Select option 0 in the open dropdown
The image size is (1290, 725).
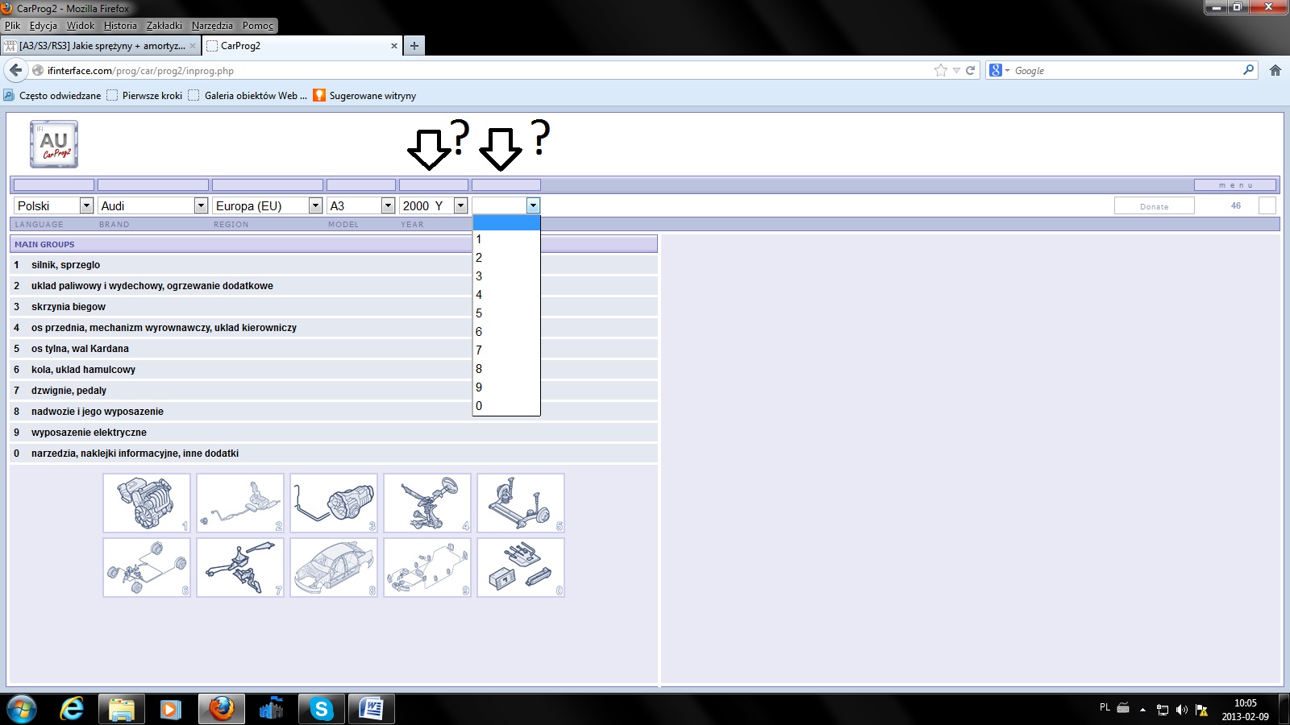click(506, 406)
